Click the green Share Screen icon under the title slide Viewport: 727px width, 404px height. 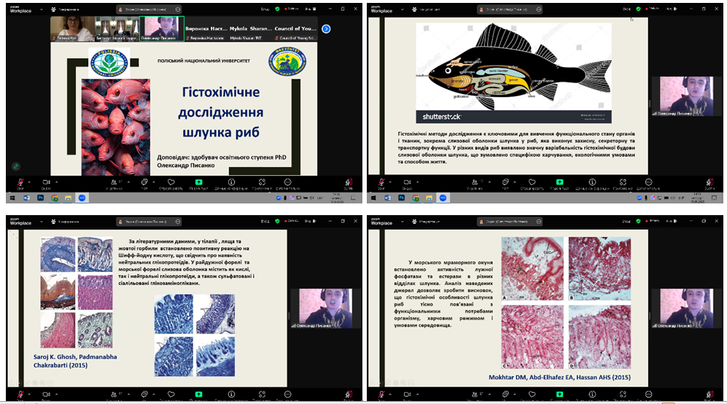[x=198, y=182]
